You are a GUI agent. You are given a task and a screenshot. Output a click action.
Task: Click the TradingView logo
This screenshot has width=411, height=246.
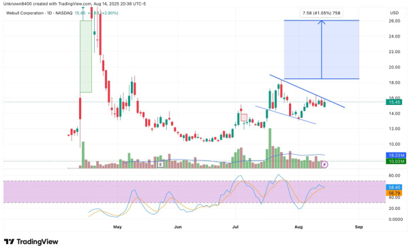coord(31,241)
